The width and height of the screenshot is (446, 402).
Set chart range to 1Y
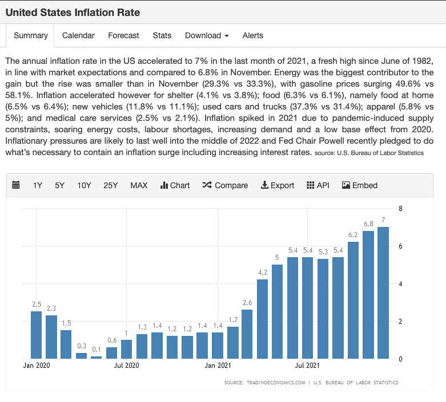click(38, 185)
